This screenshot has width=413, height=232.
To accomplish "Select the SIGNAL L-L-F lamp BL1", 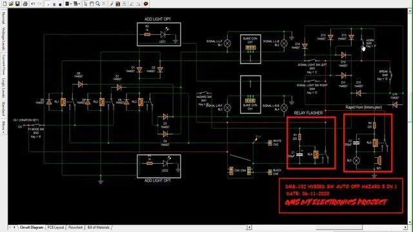I will [227, 43].
